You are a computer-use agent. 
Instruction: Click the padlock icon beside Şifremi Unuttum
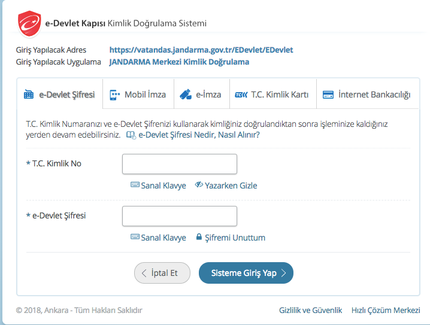pyautogui.click(x=199, y=238)
